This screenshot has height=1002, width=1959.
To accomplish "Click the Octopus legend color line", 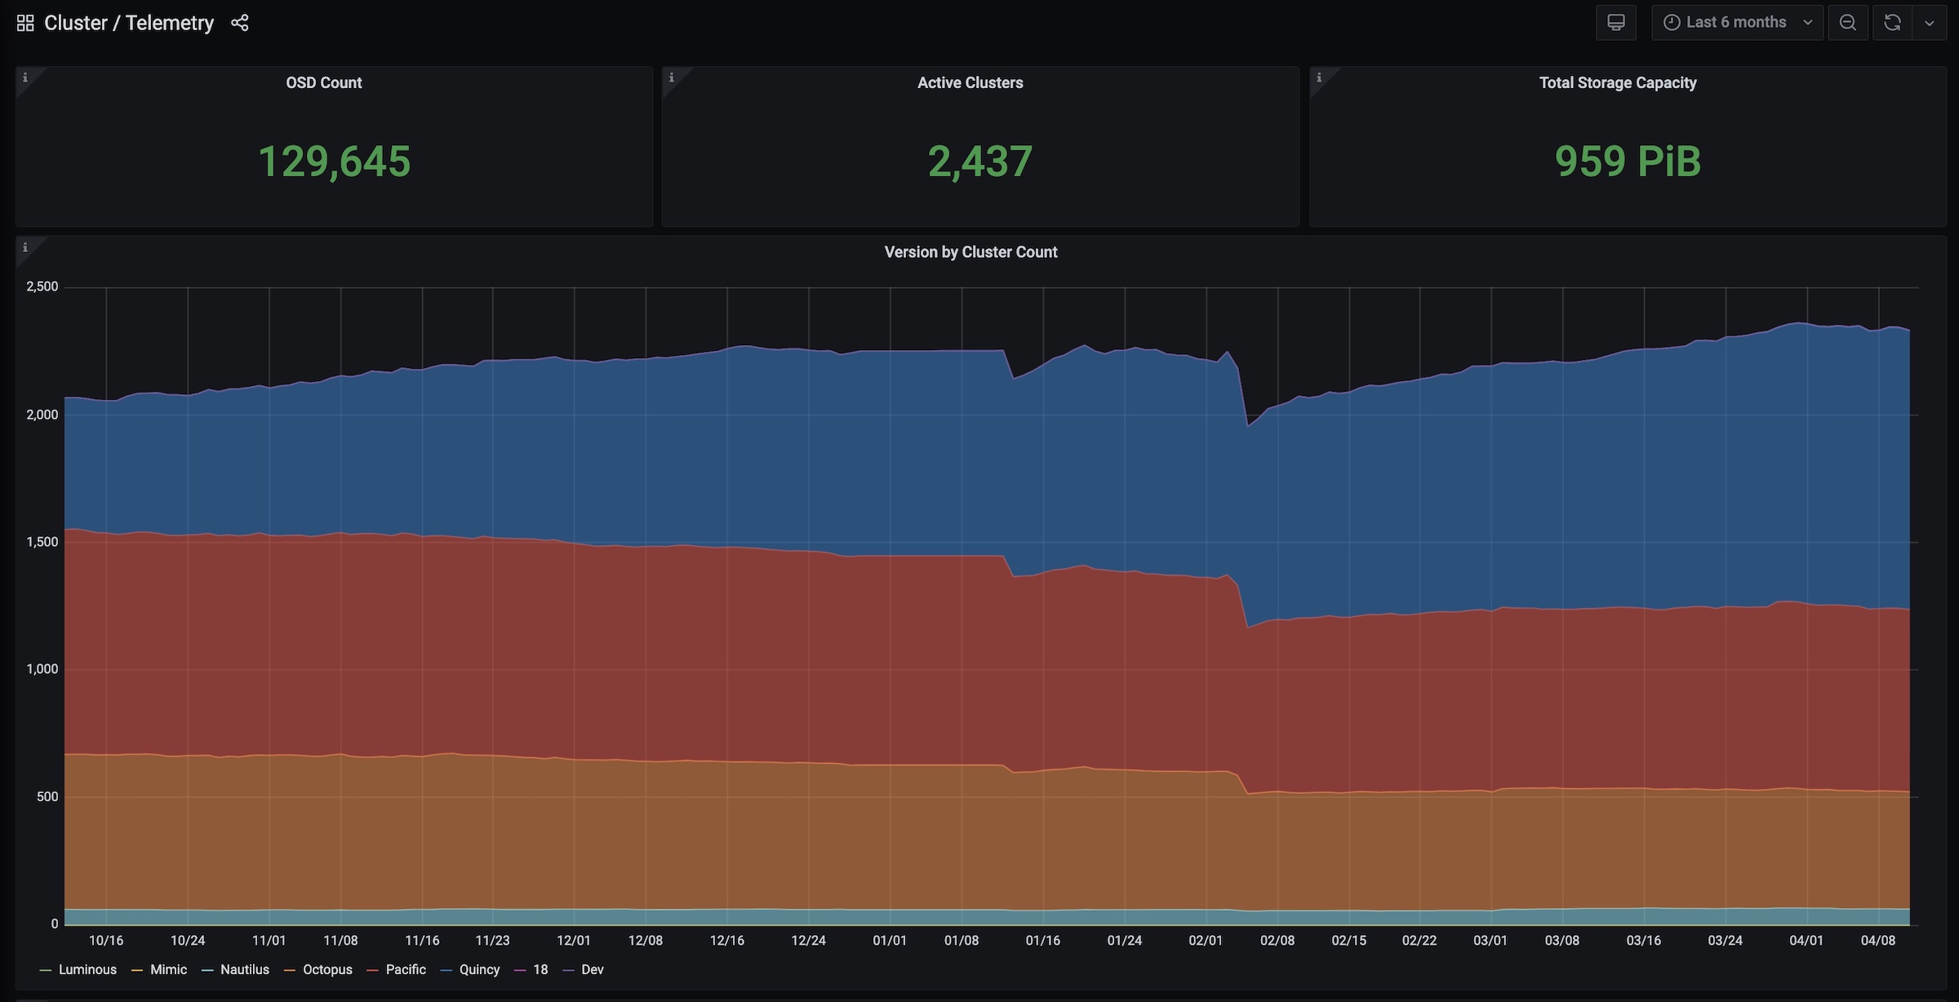I will coord(290,970).
